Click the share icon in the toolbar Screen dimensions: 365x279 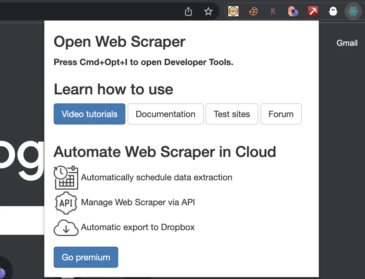(188, 11)
